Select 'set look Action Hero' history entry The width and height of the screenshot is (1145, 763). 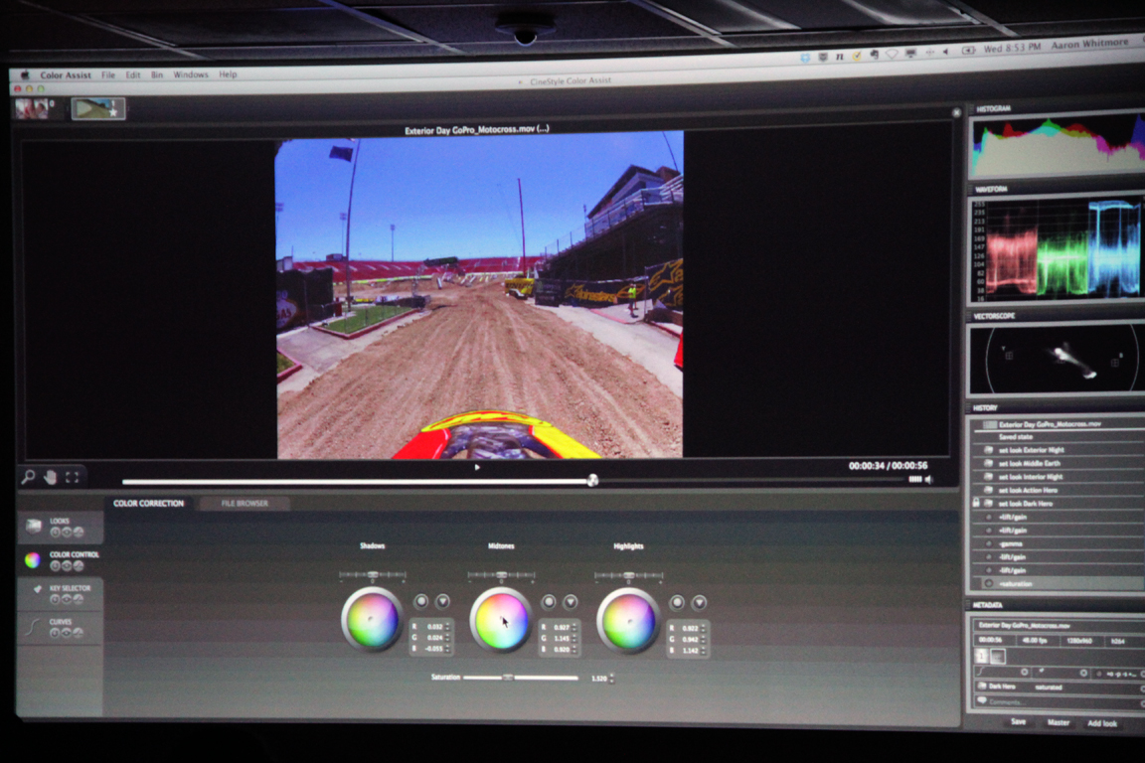pyautogui.click(x=1030, y=490)
